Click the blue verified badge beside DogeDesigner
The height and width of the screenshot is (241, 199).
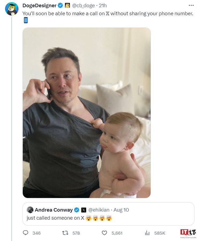click(60, 6)
